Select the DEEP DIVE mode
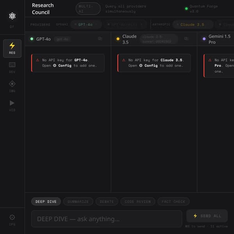Screen dimensions: 234x234 46,202
